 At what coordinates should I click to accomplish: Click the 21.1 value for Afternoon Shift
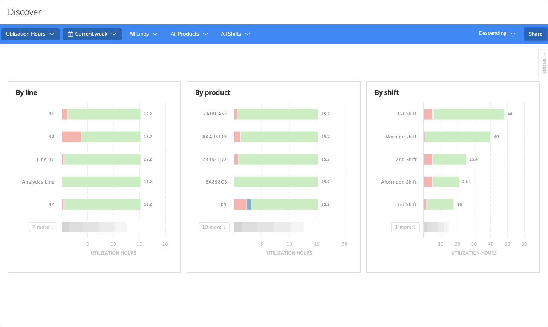coord(467,182)
